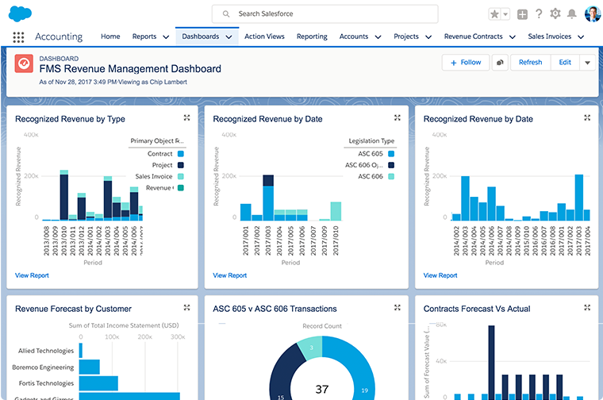View Report for Recognized Revenue by Type

tap(32, 275)
